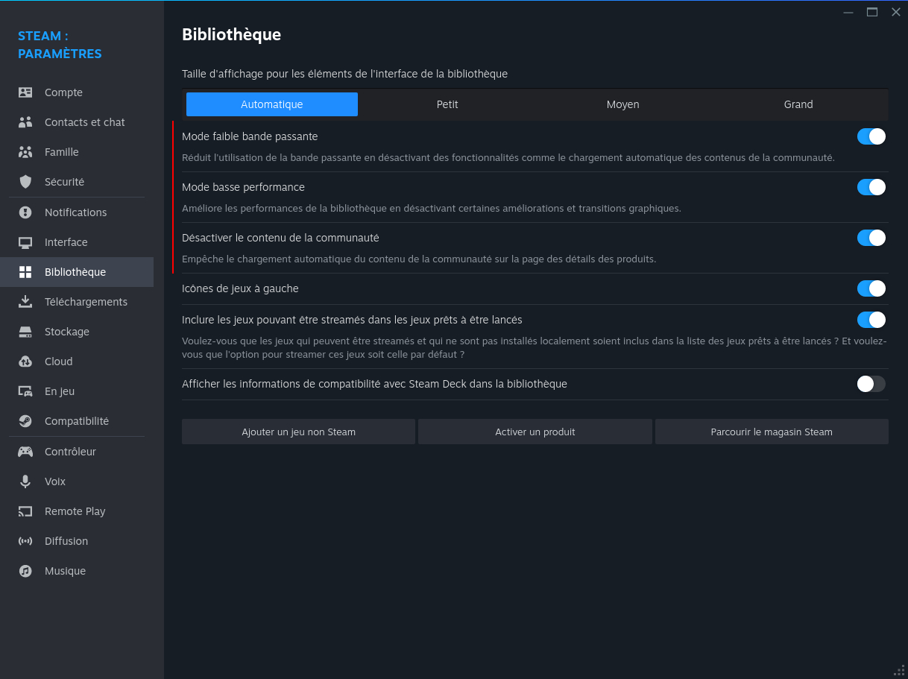
Task: Choose the Petit display size
Action: 447,104
